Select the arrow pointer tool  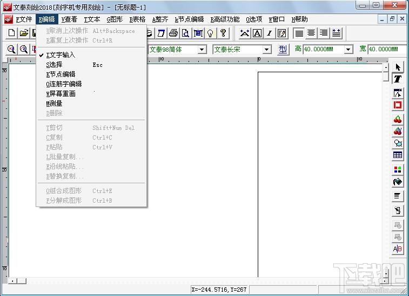point(397,67)
